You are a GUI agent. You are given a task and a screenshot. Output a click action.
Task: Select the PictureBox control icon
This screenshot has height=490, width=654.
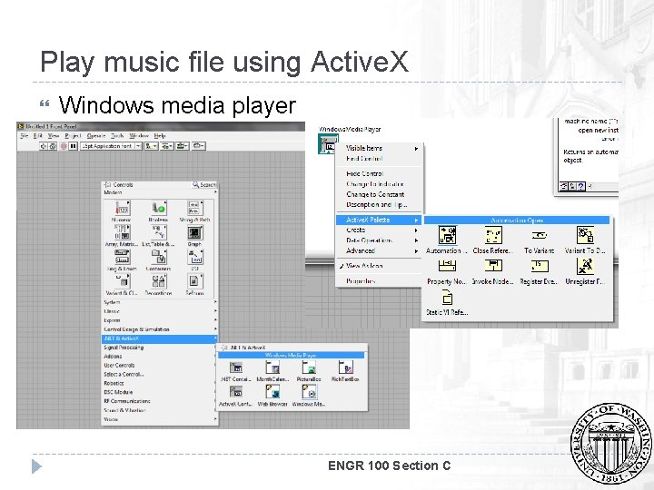309,367
